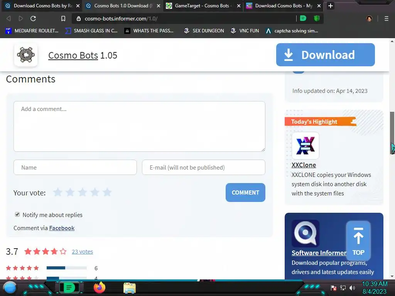Rate three stars in Your vote
Viewport: 395px width, 296px height.
pyautogui.click(x=83, y=192)
